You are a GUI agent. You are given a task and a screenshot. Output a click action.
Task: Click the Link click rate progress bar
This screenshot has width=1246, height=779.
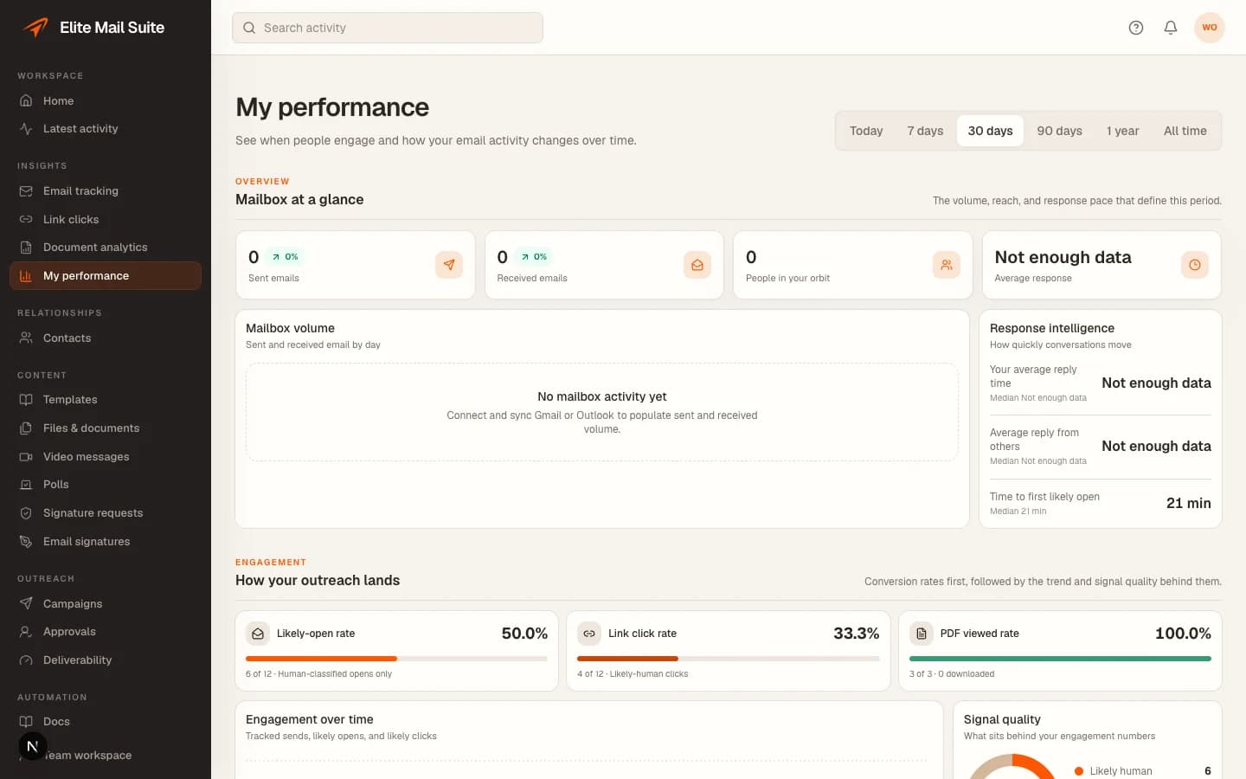click(729, 659)
